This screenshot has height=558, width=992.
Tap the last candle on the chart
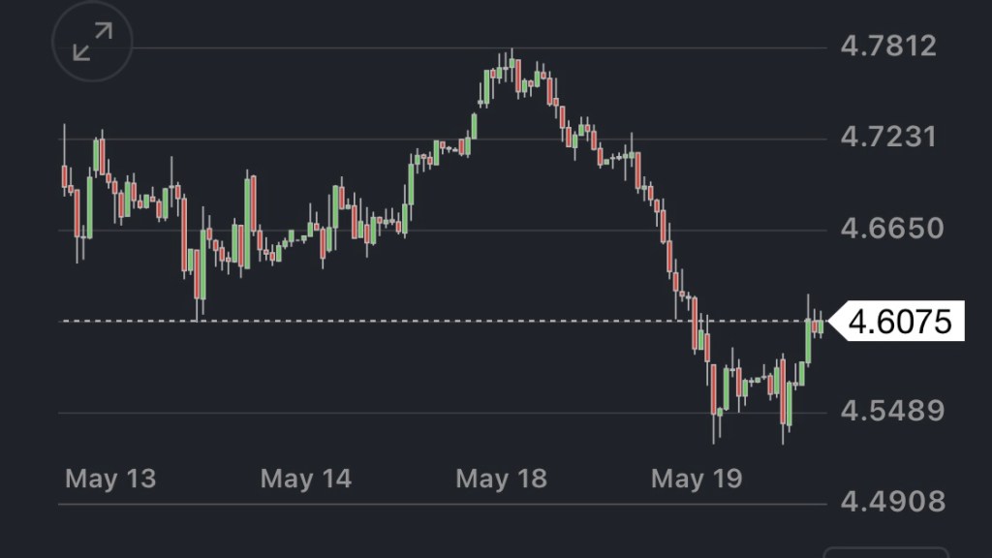(x=820, y=326)
